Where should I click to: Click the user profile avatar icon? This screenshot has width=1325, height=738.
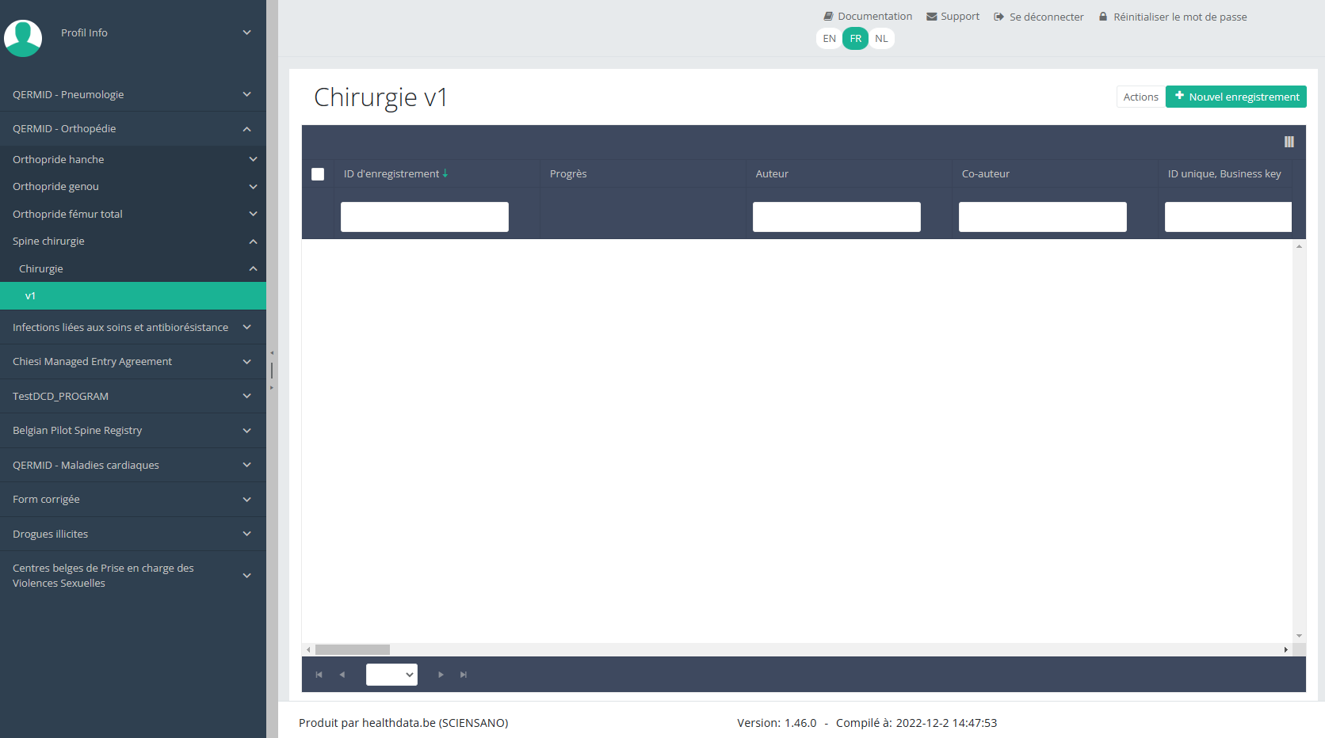click(x=23, y=37)
